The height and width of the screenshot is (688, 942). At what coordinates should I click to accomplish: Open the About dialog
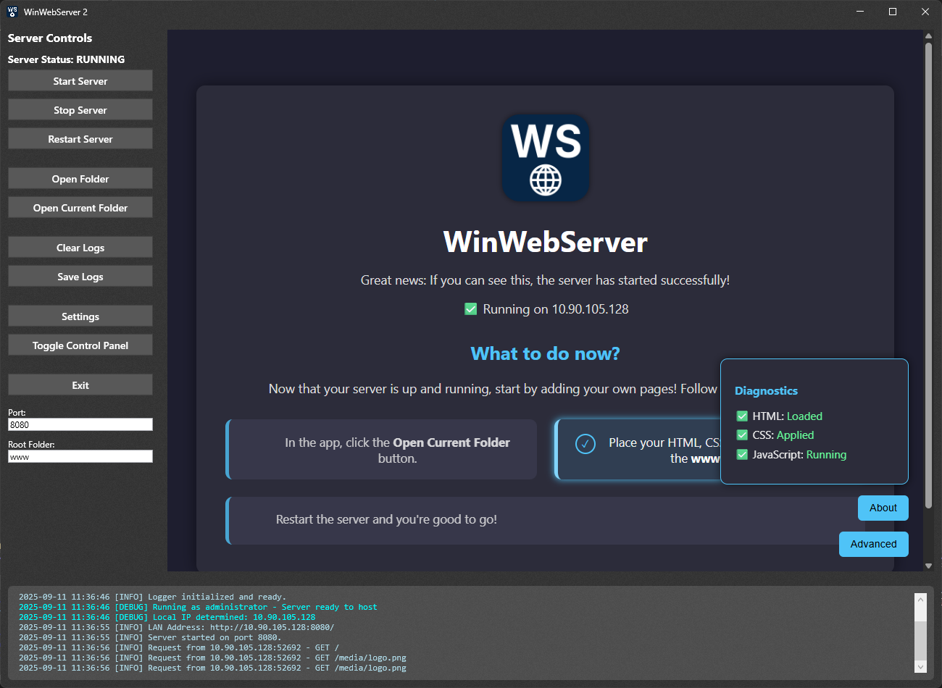point(883,508)
